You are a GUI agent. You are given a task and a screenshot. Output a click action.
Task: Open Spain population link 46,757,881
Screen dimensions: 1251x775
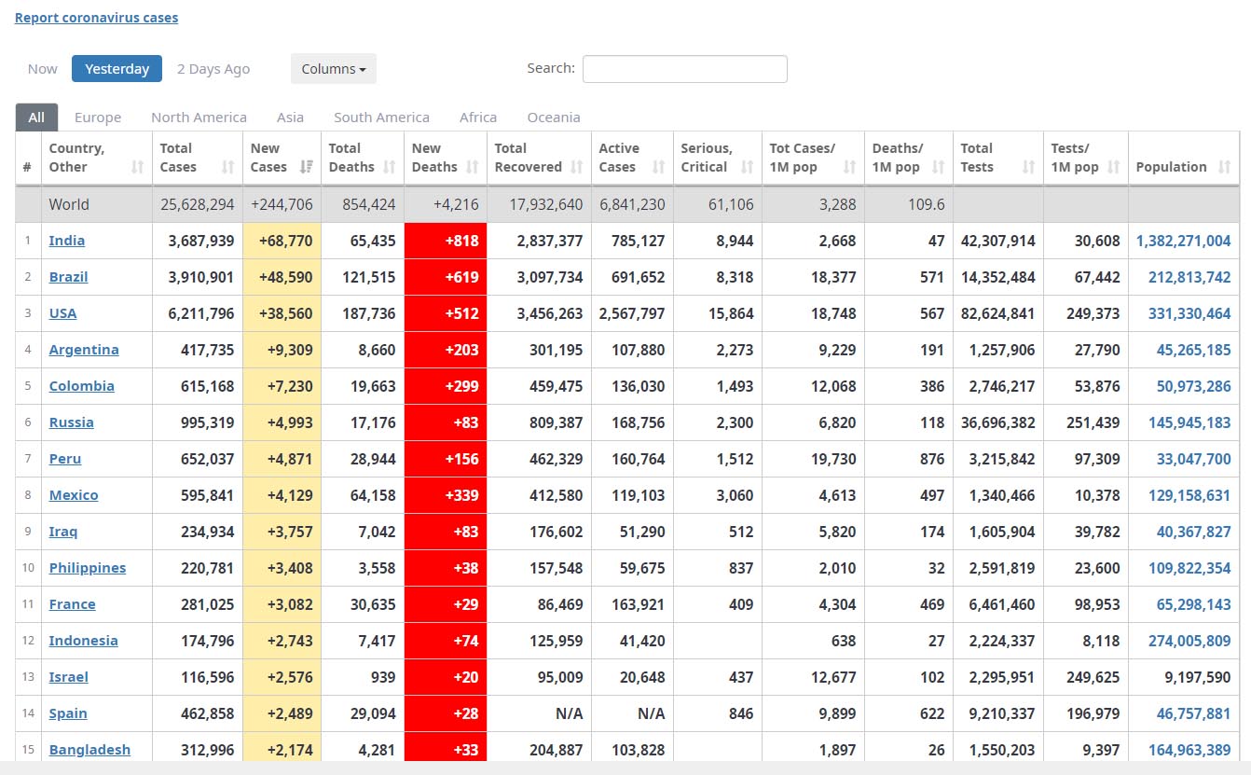point(1194,713)
